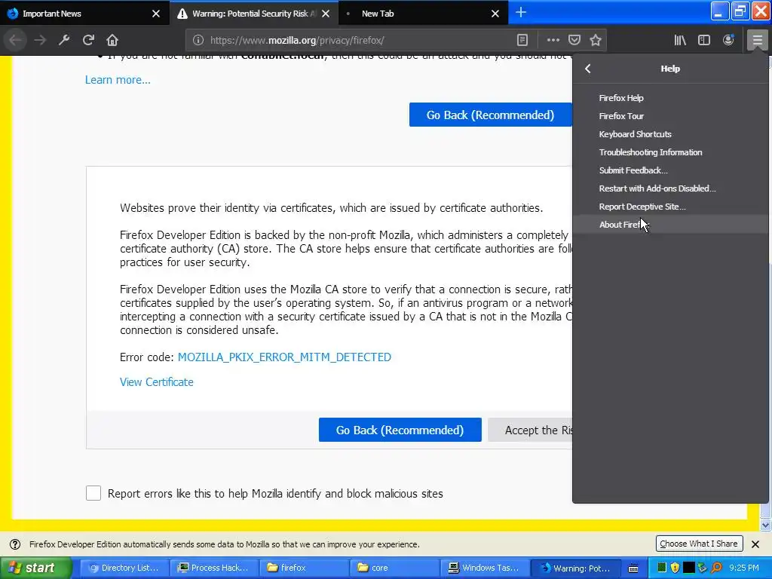Click the system tray clock 9:25 PM
The height and width of the screenshot is (579, 772).
click(744, 568)
